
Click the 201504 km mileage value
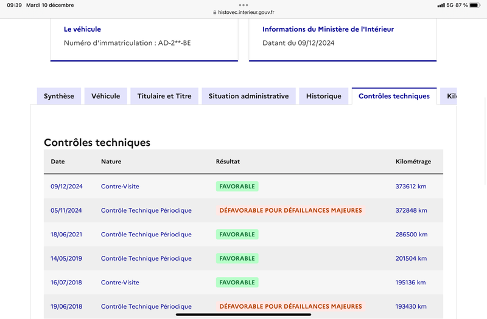pyautogui.click(x=412, y=258)
